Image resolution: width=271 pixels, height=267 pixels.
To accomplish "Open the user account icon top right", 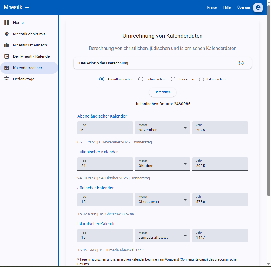I will coord(258,7).
